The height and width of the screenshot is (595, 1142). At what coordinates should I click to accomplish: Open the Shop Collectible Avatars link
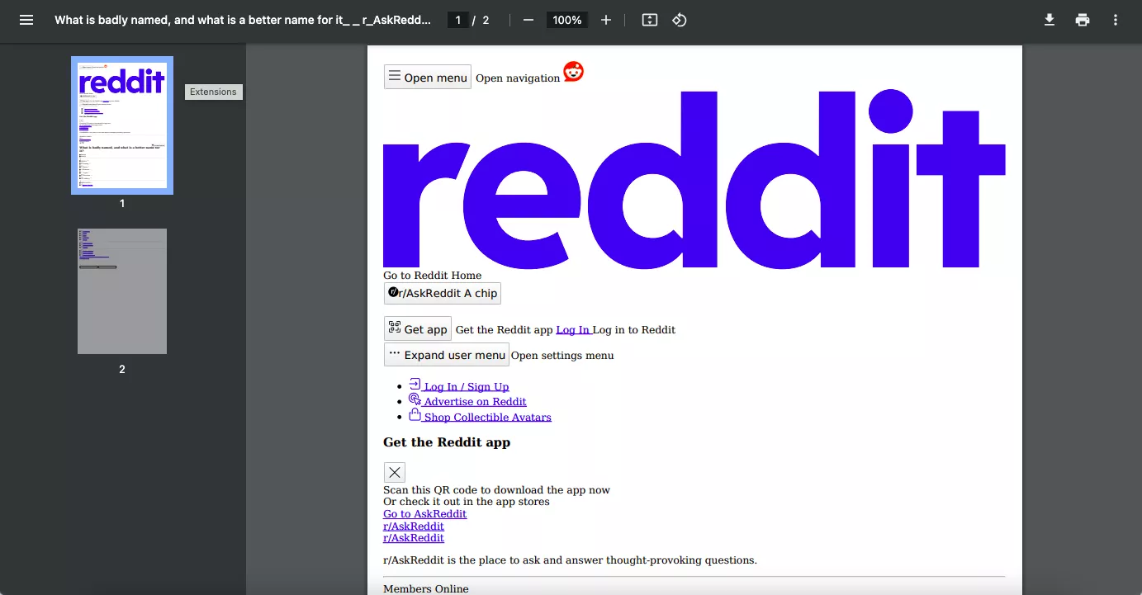tap(480, 416)
